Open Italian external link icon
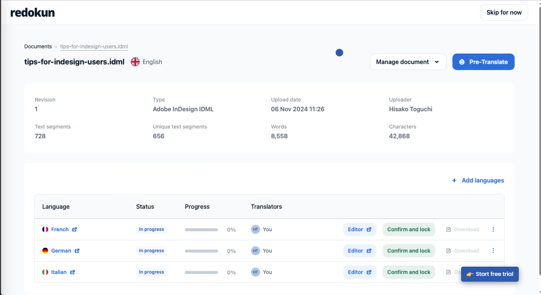Screen dimensions: 541x295 (x=72, y=272)
